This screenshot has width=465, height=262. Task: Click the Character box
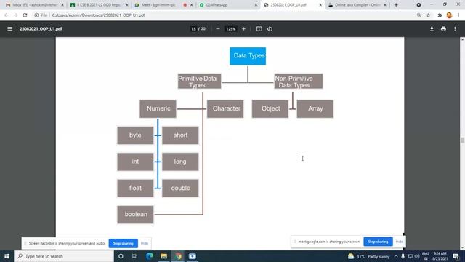[225, 108]
